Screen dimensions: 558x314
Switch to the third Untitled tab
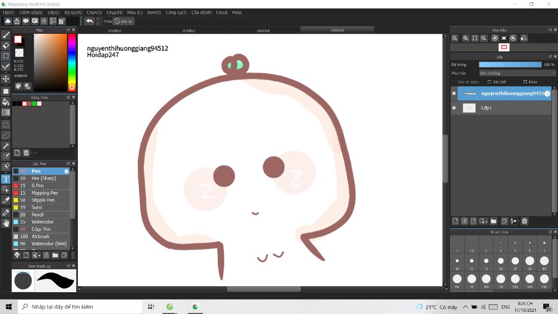click(x=263, y=31)
